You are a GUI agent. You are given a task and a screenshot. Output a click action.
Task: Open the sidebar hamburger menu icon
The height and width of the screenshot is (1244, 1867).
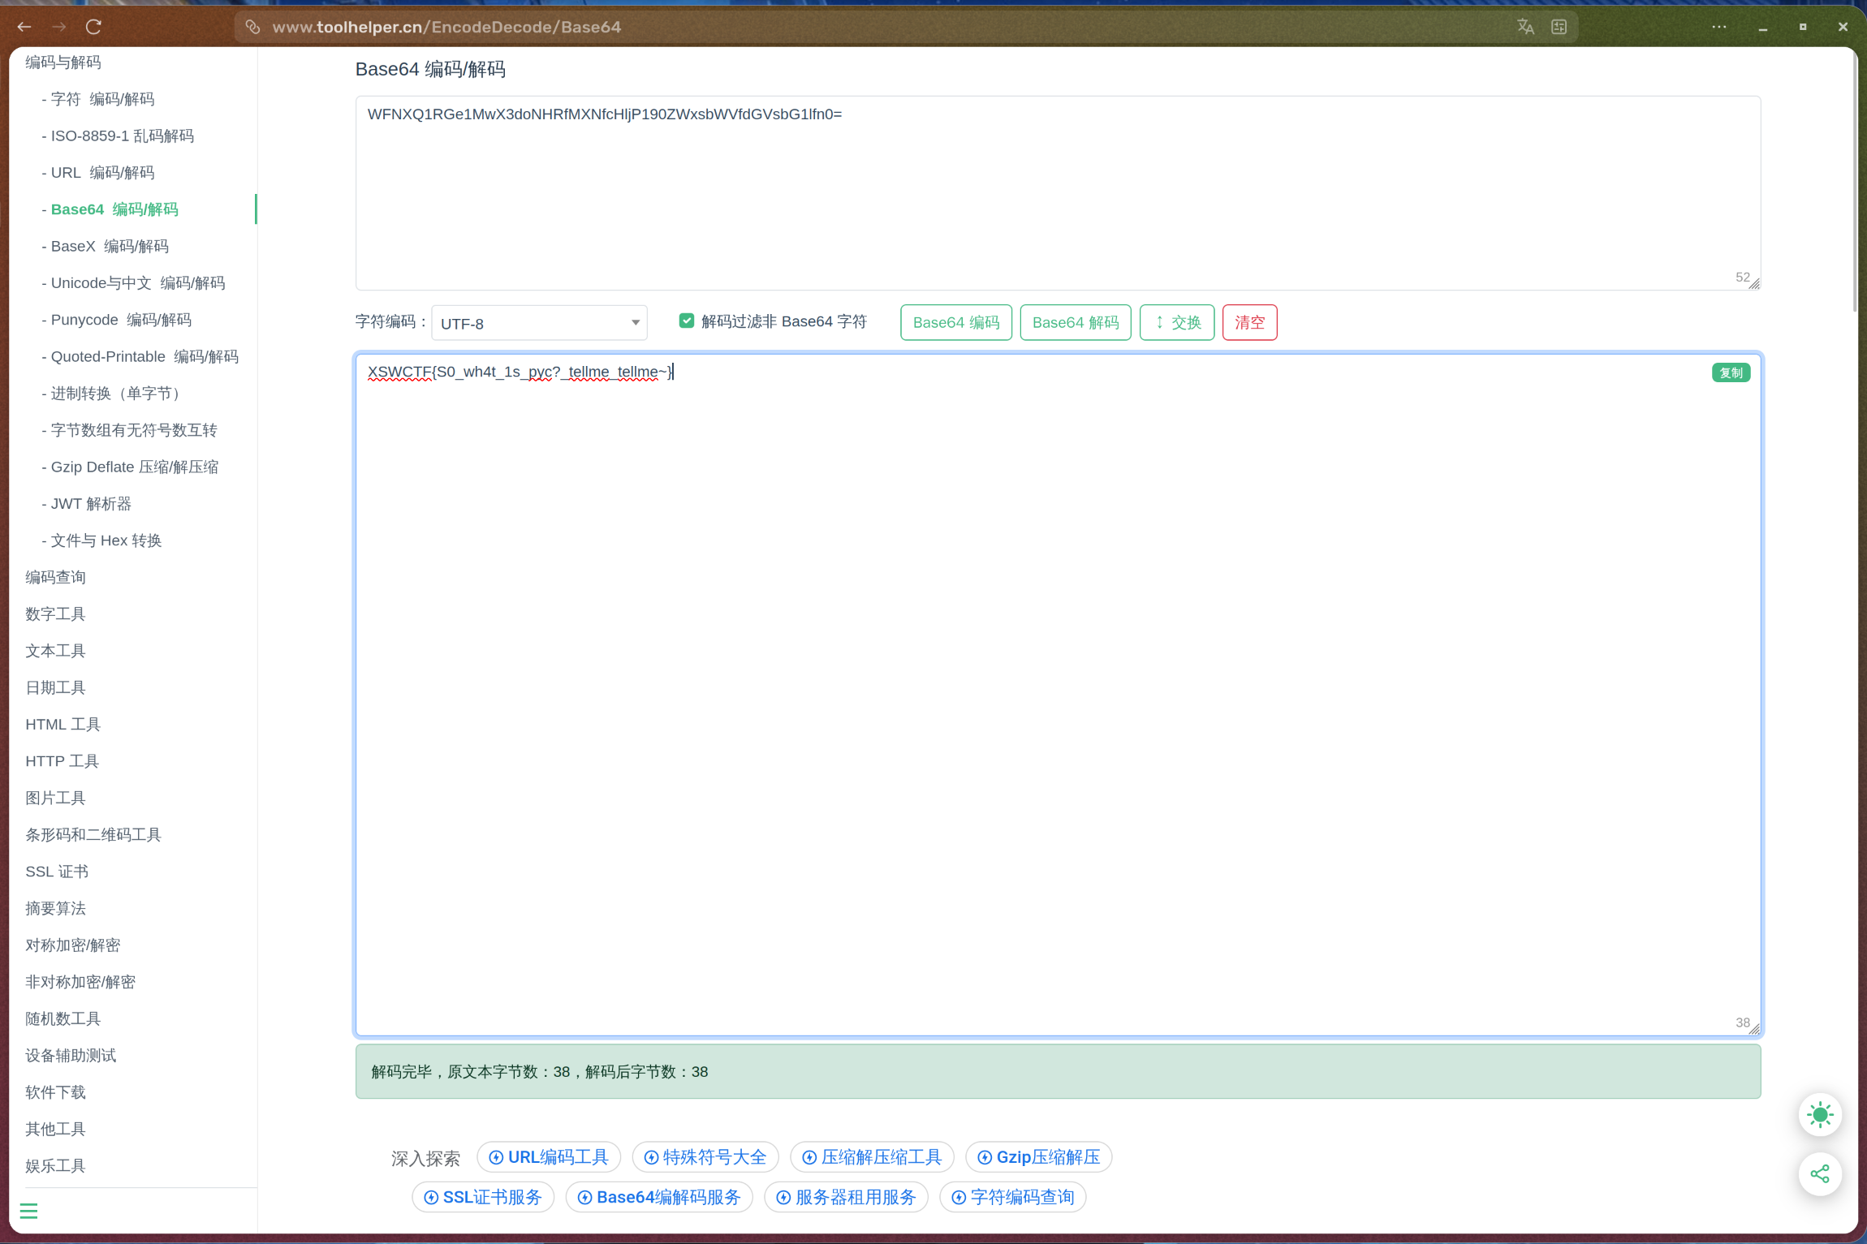point(29,1210)
